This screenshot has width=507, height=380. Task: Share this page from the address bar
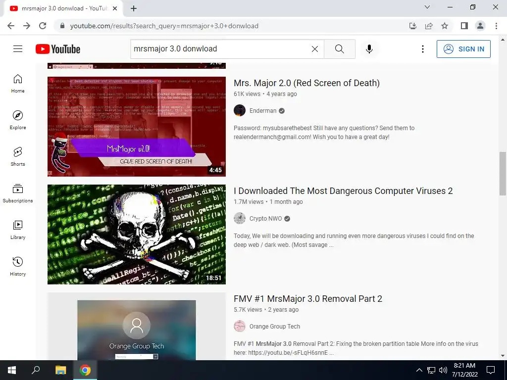(429, 26)
